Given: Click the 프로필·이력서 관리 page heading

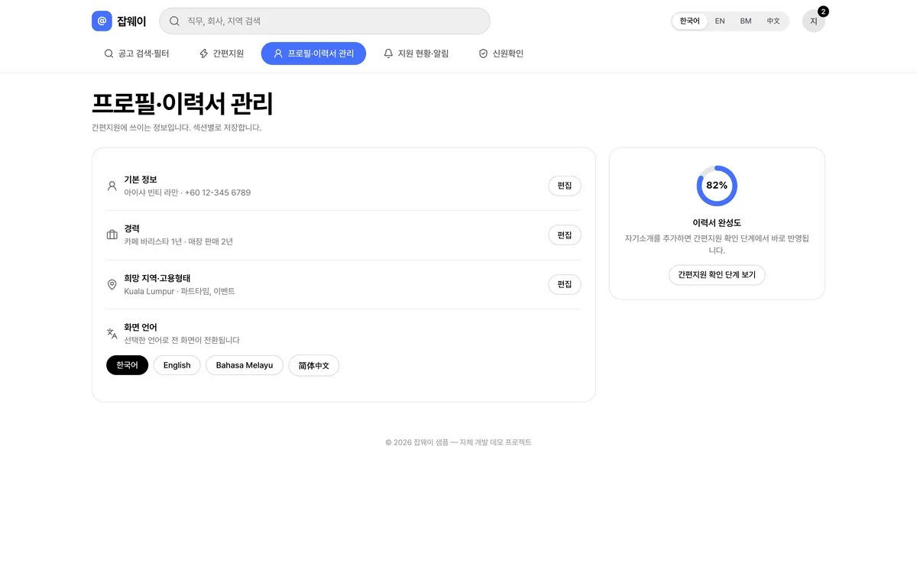Looking at the screenshot, I should [x=183, y=103].
